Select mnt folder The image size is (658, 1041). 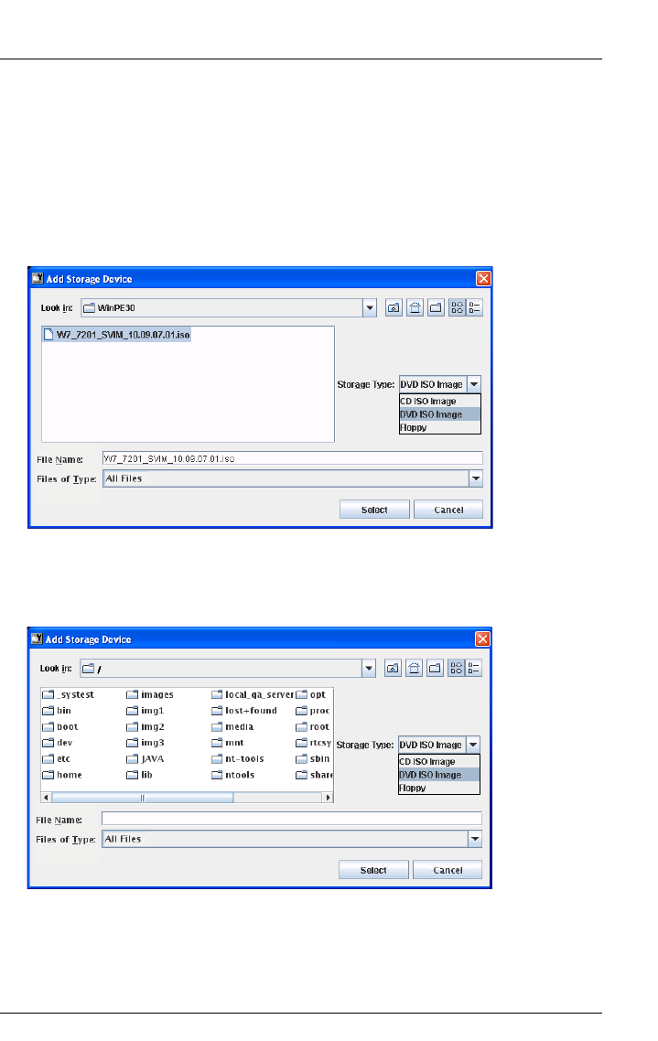click(228, 744)
